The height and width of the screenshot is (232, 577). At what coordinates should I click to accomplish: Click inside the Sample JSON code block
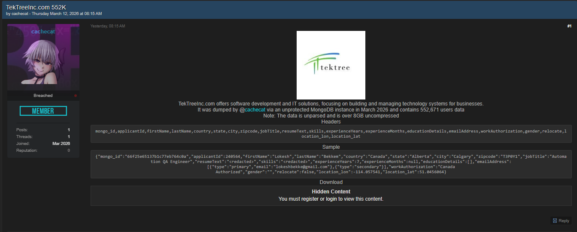click(x=331, y=164)
